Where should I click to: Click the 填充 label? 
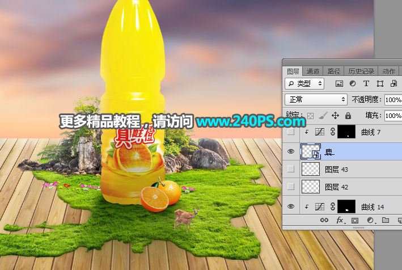374,115
